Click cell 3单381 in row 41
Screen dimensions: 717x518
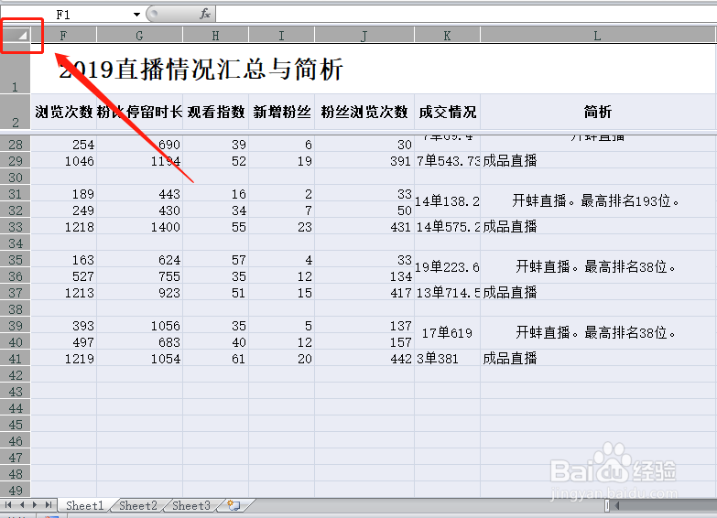click(447, 359)
